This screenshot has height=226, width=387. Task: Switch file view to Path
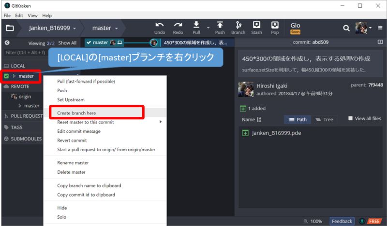click(x=298, y=120)
